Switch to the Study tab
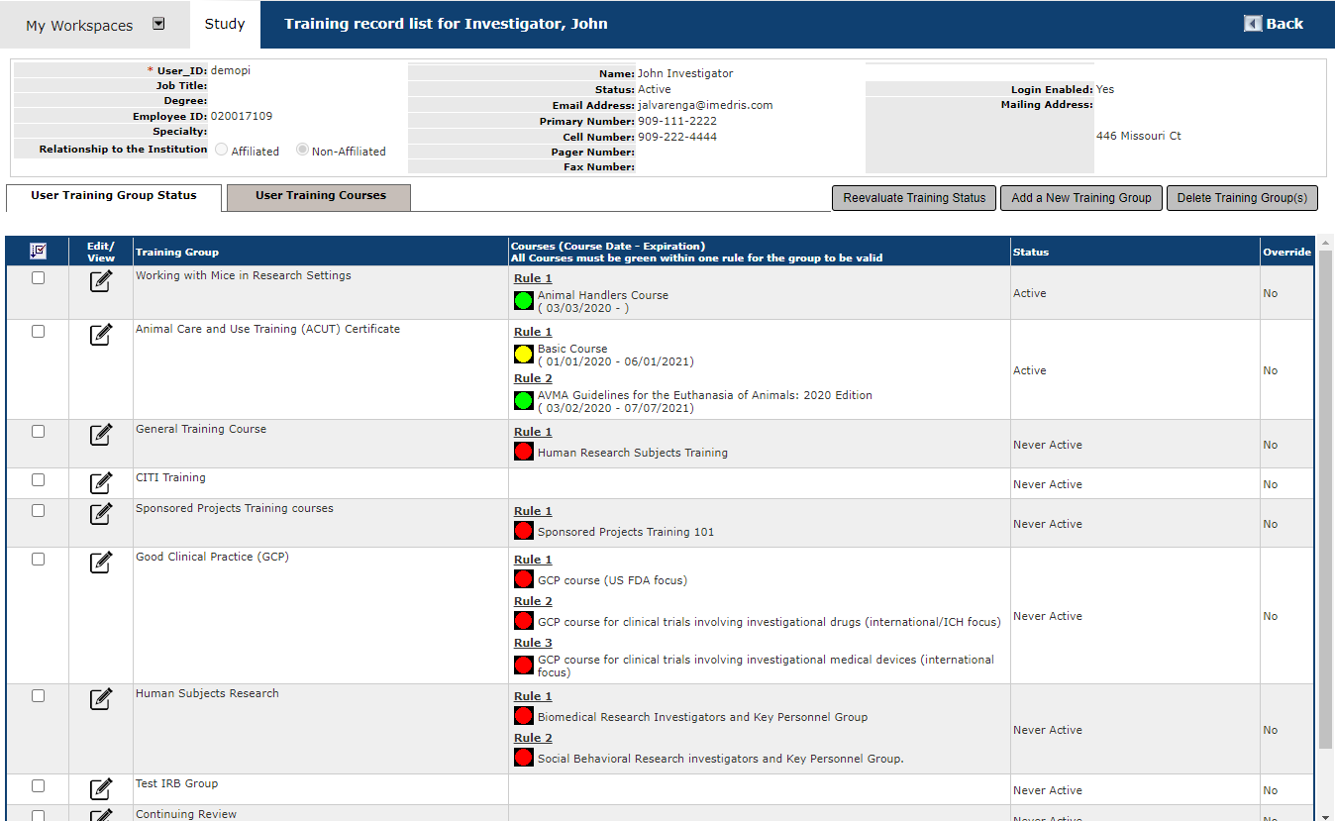1335x821 pixels. [x=225, y=24]
